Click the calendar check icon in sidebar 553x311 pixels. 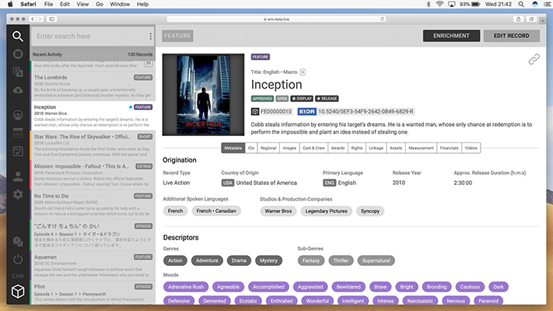(x=17, y=151)
